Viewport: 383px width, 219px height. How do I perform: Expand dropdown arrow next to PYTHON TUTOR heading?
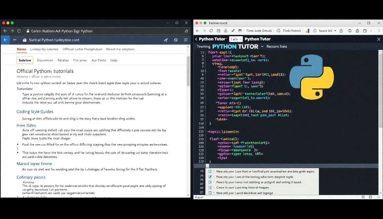[262, 46]
